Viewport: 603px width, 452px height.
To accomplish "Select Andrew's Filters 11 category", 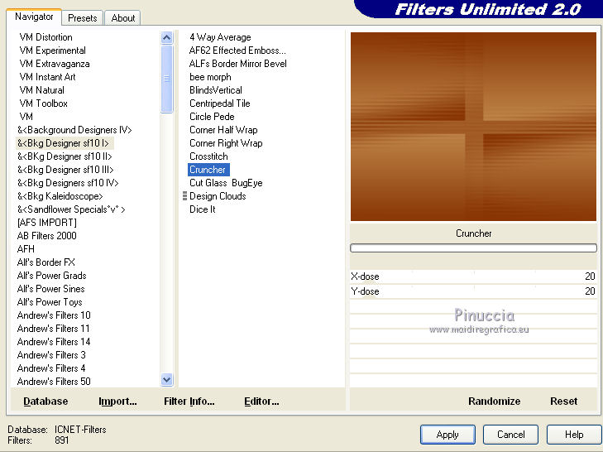I will (x=53, y=329).
